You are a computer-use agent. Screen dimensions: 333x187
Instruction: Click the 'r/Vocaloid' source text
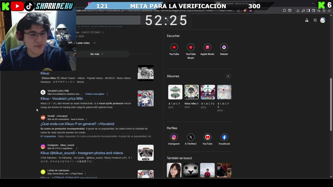click(62, 116)
